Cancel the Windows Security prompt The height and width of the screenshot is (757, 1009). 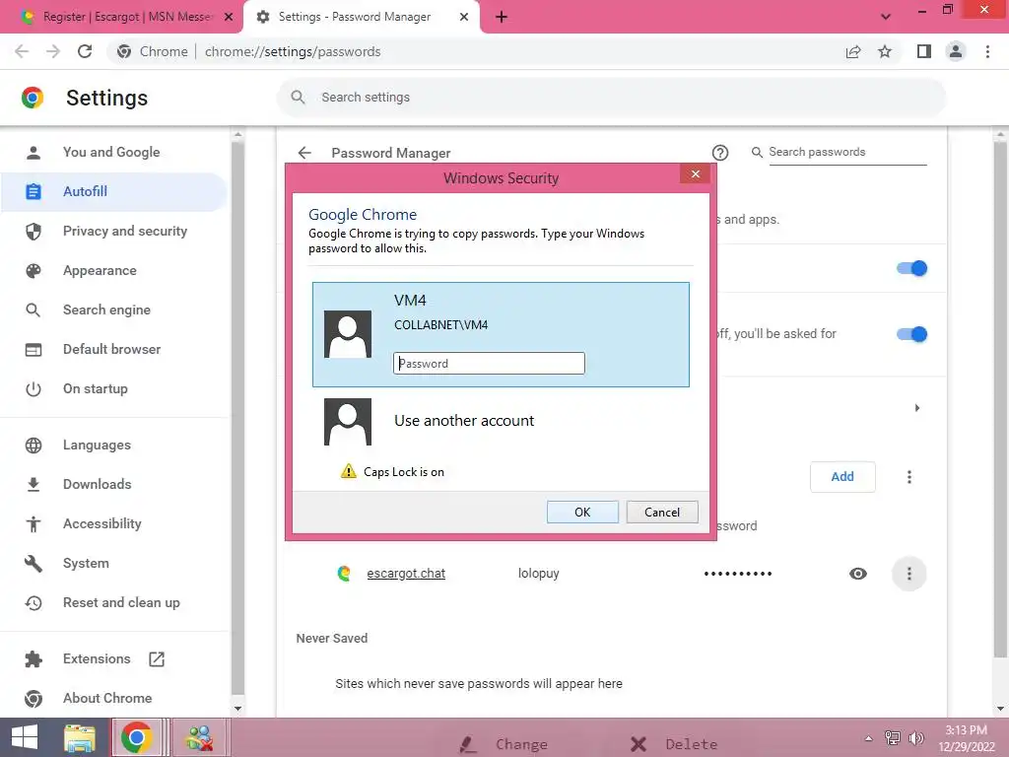(662, 513)
